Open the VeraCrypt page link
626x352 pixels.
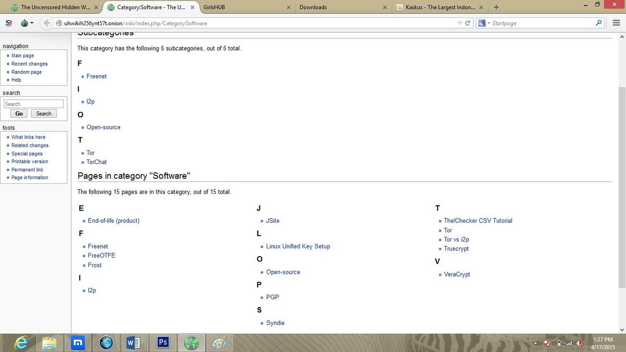[457, 274]
